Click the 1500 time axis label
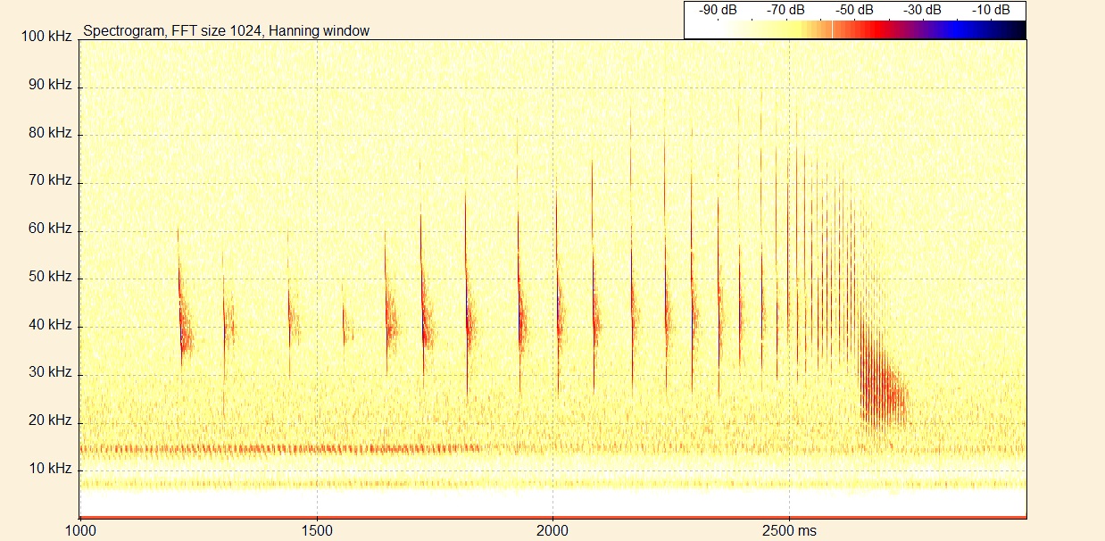1105x541 pixels. coord(316,531)
